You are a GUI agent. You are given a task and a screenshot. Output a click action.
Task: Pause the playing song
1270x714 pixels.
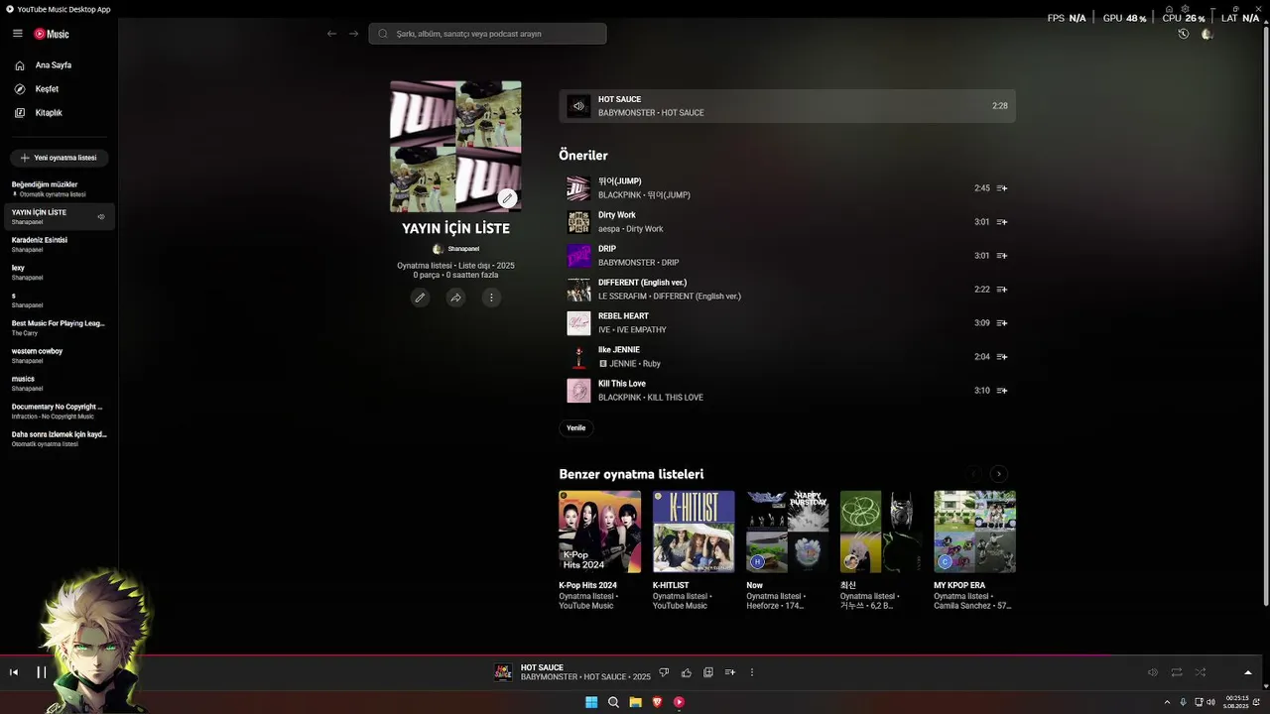(42, 672)
